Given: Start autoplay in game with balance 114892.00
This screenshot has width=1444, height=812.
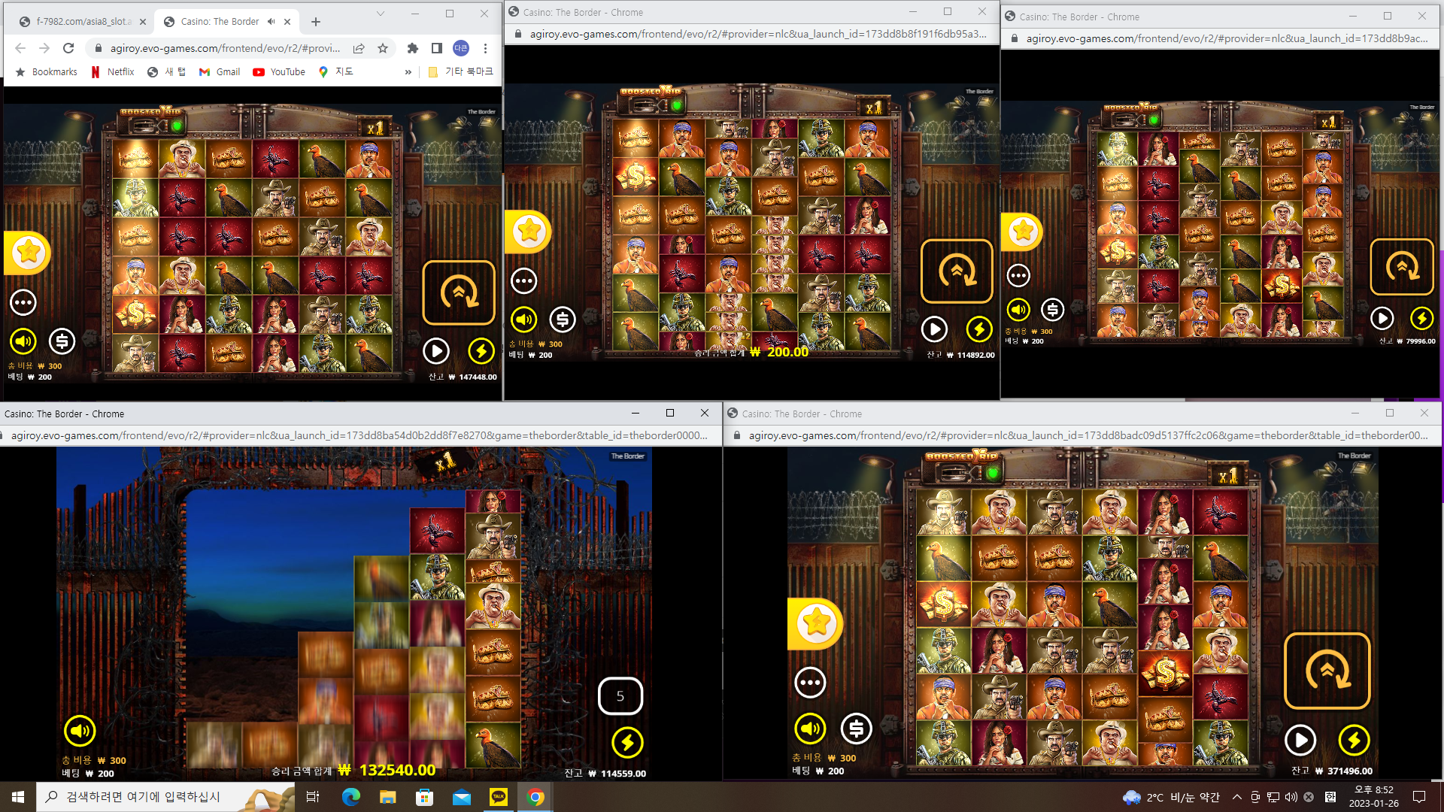Looking at the screenshot, I should coord(934,329).
